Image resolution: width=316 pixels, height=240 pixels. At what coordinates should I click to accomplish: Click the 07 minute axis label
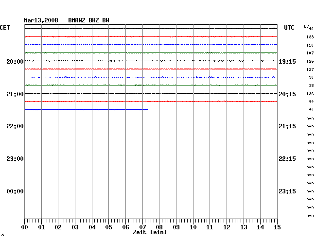point(142,227)
